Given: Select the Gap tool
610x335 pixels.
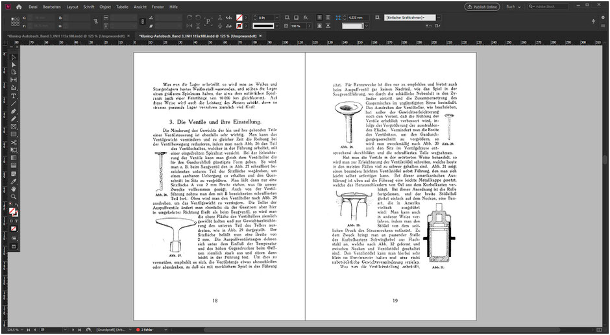Looking at the screenshot, I should click(14, 80).
